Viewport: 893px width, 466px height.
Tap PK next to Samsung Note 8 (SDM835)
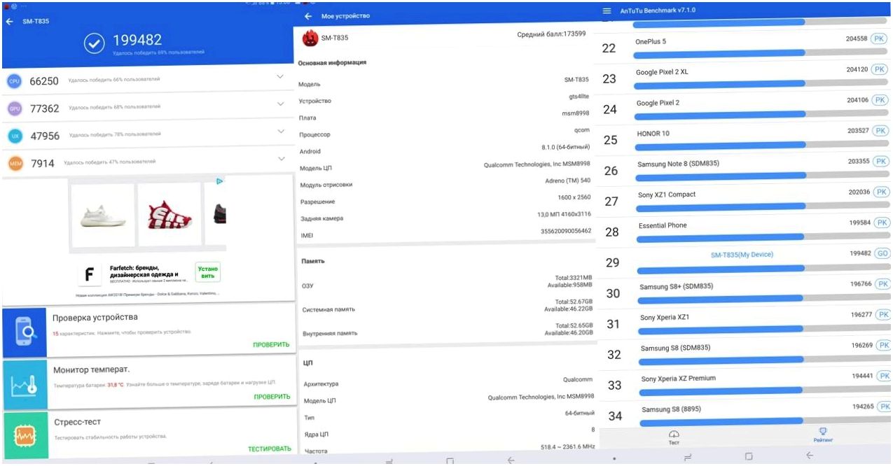tap(881, 162)
